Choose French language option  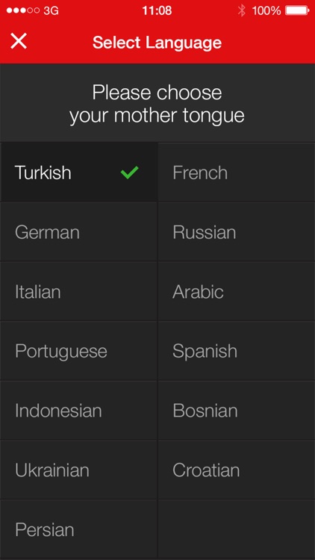click(x=237, y=172)
